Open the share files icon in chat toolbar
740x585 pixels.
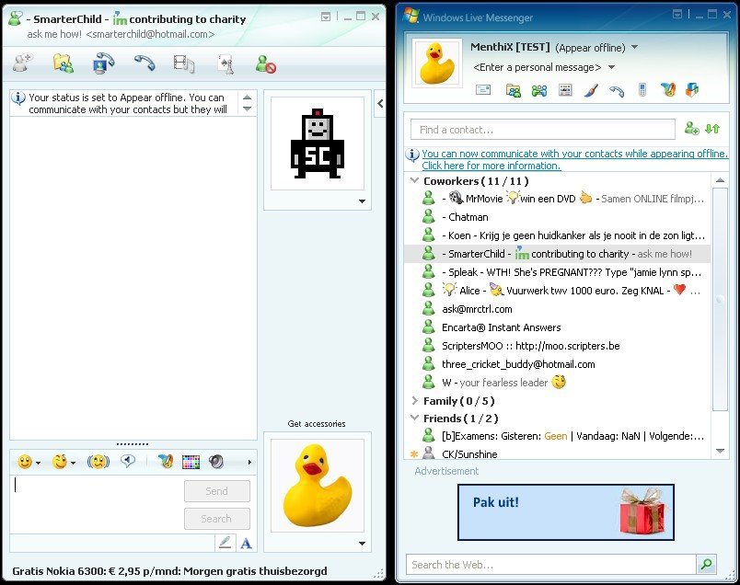[64, 63]
